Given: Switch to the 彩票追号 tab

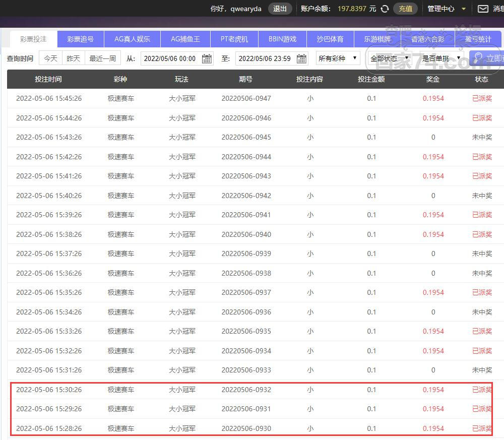Looking at the screenshot, I should [80, 39].
